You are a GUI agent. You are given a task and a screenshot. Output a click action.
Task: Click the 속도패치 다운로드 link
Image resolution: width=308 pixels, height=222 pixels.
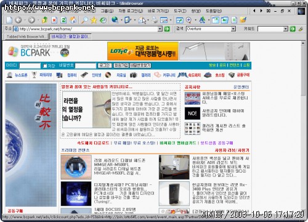point(93,143)
